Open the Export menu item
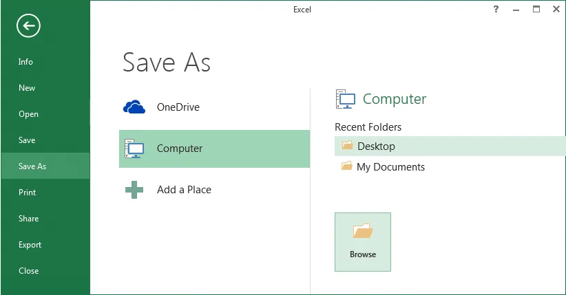This screenshot has width=566, height=295. coord(45,245)
